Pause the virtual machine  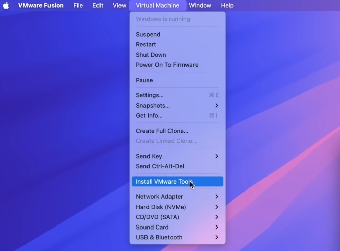(x=144, y=80)
